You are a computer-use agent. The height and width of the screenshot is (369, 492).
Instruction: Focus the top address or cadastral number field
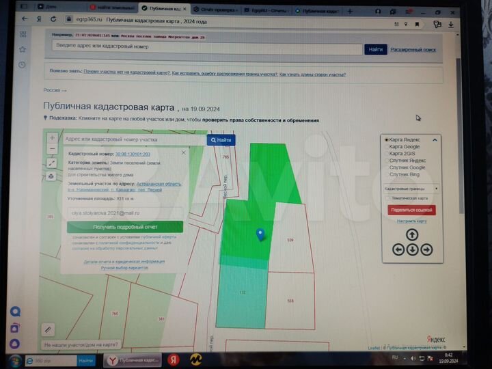207,47
